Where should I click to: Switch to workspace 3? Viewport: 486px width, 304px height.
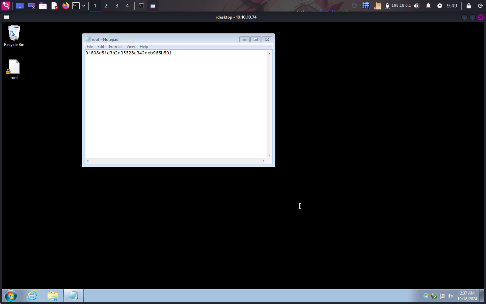pos(117,6)
